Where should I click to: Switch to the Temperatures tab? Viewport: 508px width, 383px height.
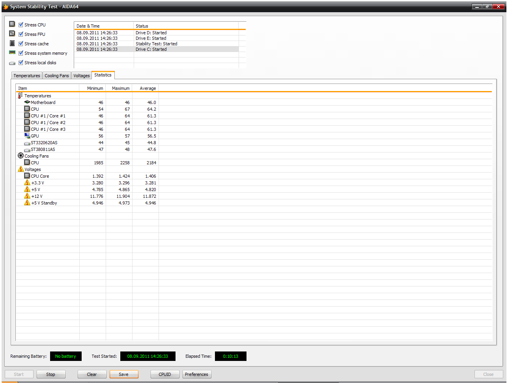click(x=27, y=76)
